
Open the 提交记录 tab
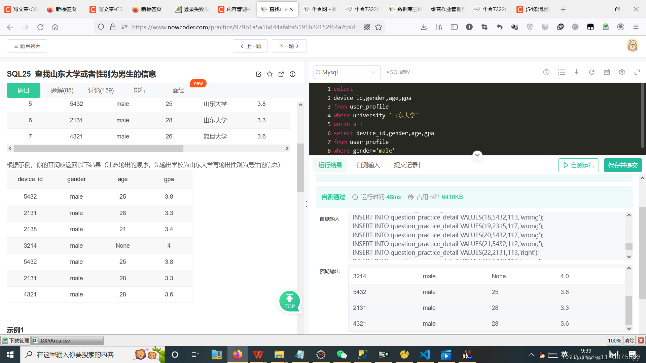[406, 165]
